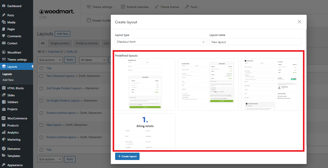Click the top Apply button
The width and height of the screenshot is (328, 168).
(70, 60)
